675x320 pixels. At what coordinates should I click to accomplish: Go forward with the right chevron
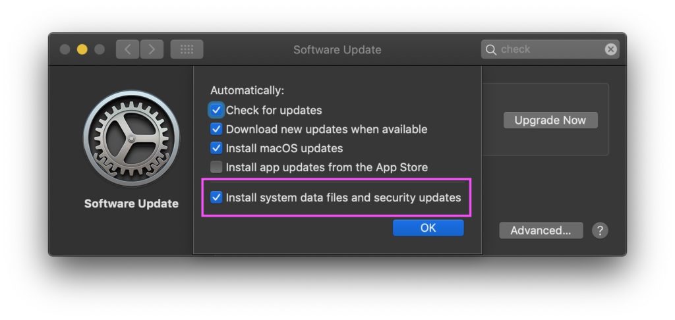pyautogui.click(x=152, y=49)
